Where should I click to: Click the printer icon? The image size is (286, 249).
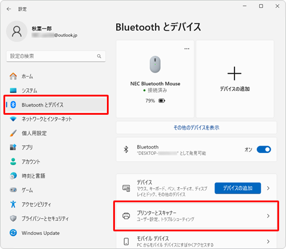click(x=126, y=216)
